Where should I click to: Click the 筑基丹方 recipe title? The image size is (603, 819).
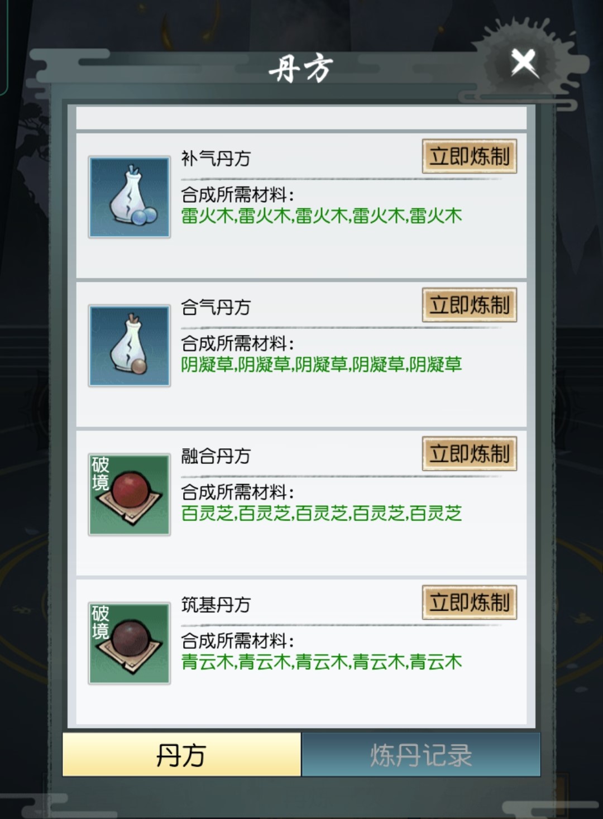tap(216, 605)
